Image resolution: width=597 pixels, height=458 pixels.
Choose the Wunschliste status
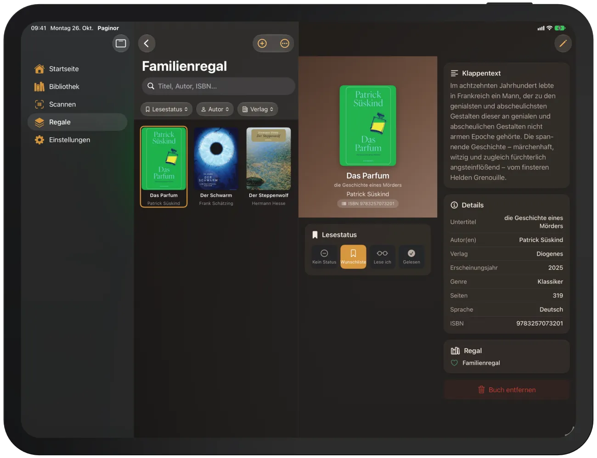[353, 257]
